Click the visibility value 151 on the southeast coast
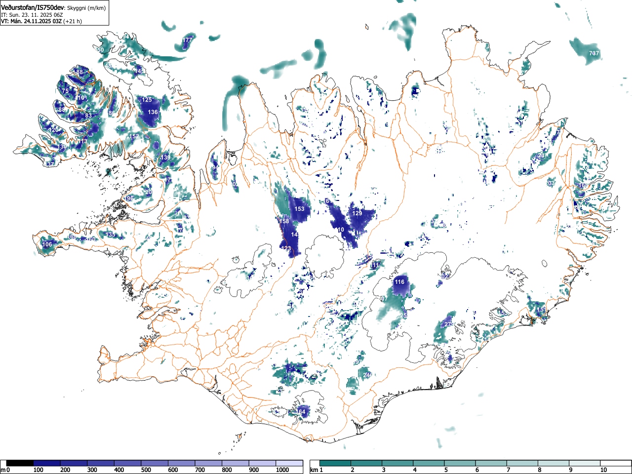Screen dimensions: 632x474 point(541,310)
